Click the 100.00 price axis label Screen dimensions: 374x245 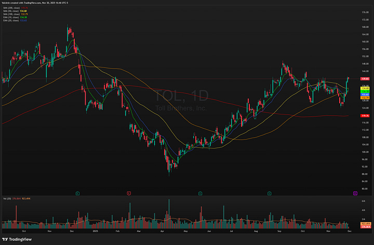coord(365,152)
